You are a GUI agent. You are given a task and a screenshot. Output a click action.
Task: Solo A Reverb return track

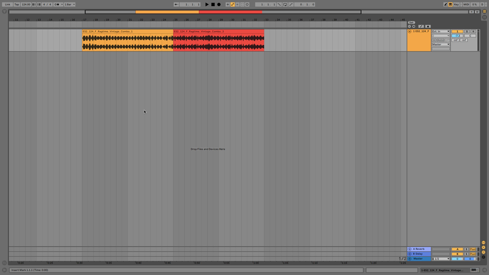pyautogui.click(x=466, y=249)
